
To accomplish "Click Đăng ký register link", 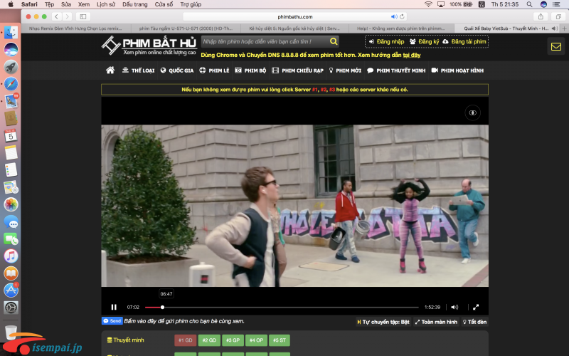I will (424, 41).
